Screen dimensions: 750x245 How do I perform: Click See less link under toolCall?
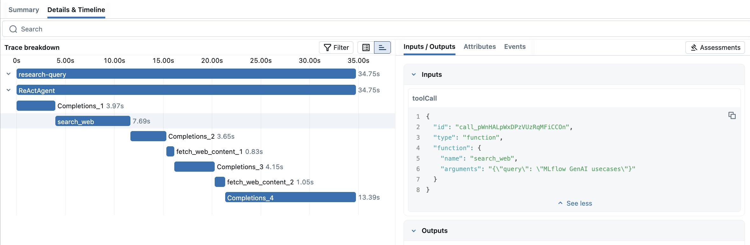click(575, 203)
